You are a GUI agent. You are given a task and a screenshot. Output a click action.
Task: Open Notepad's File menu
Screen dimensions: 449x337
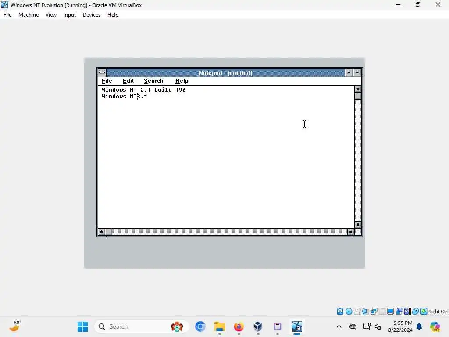point(107,81)
